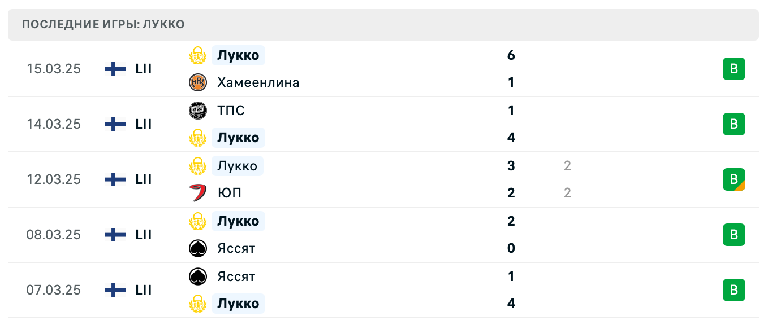Click the Лукко logo in the 07.03.25 match
This screenshot has height=325, width=768.
(198, 304)
